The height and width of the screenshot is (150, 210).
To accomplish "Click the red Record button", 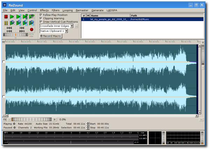I will pos(31,29).
